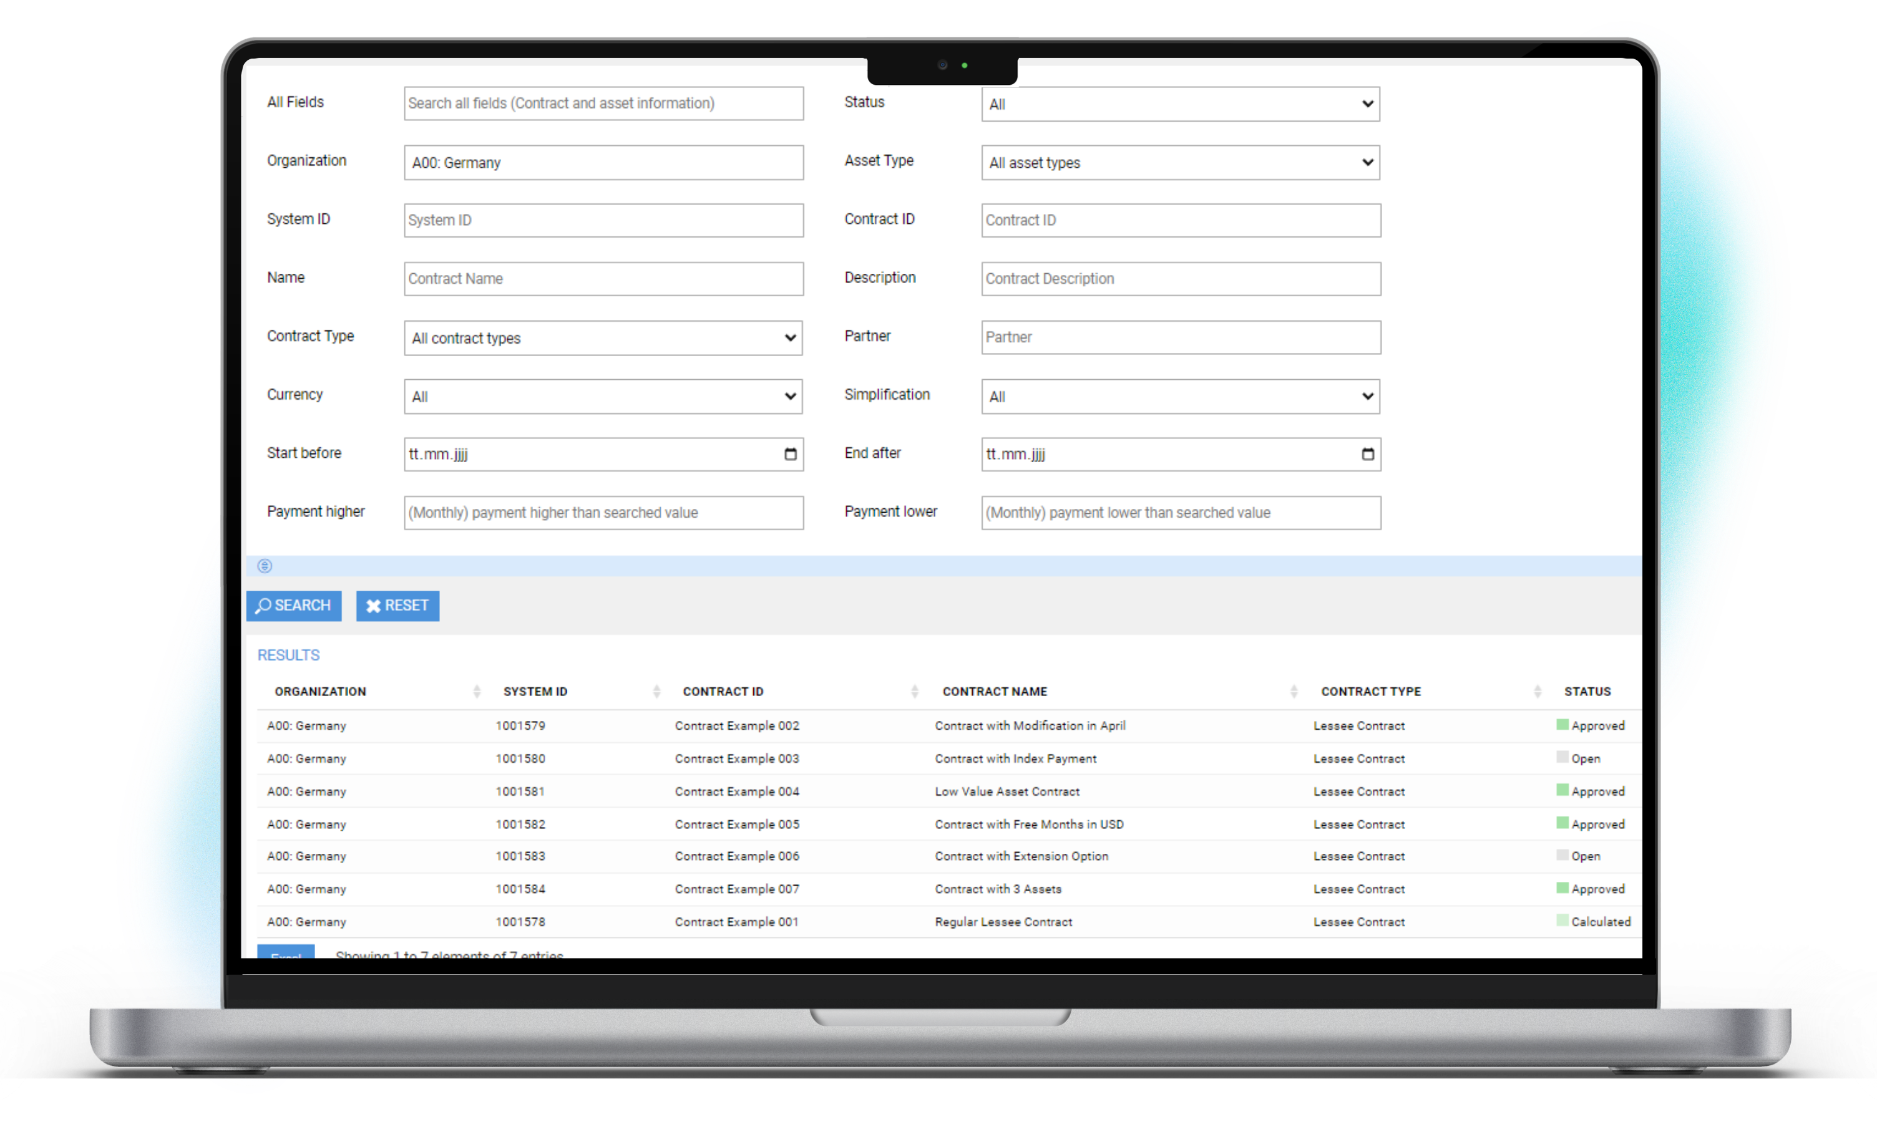Image resolution: width=1877 pixels, height=1122 pixels.
Task: Click Approved status of row 1001579
Action: [1591, 726]
